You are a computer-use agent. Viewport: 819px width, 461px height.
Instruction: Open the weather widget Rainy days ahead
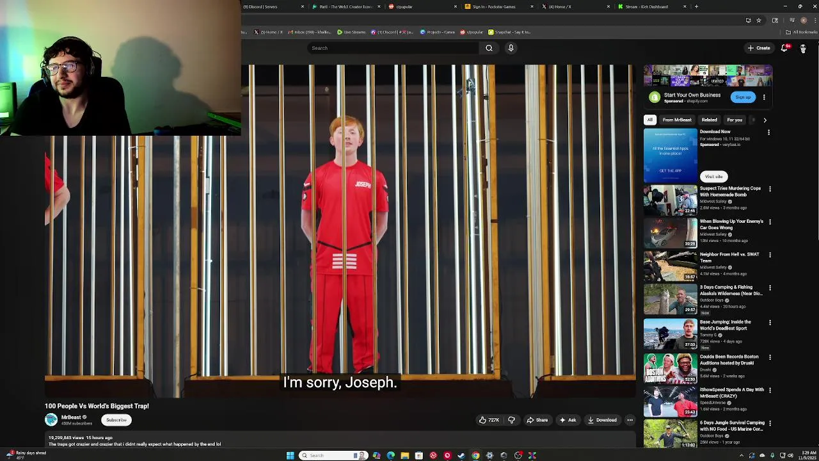click(x=26, y=455)
